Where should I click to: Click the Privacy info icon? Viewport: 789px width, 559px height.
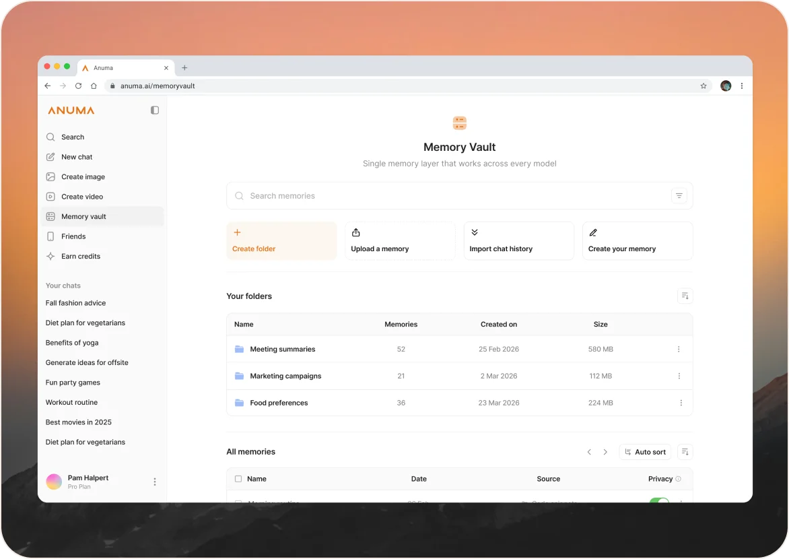pos(678,479)
